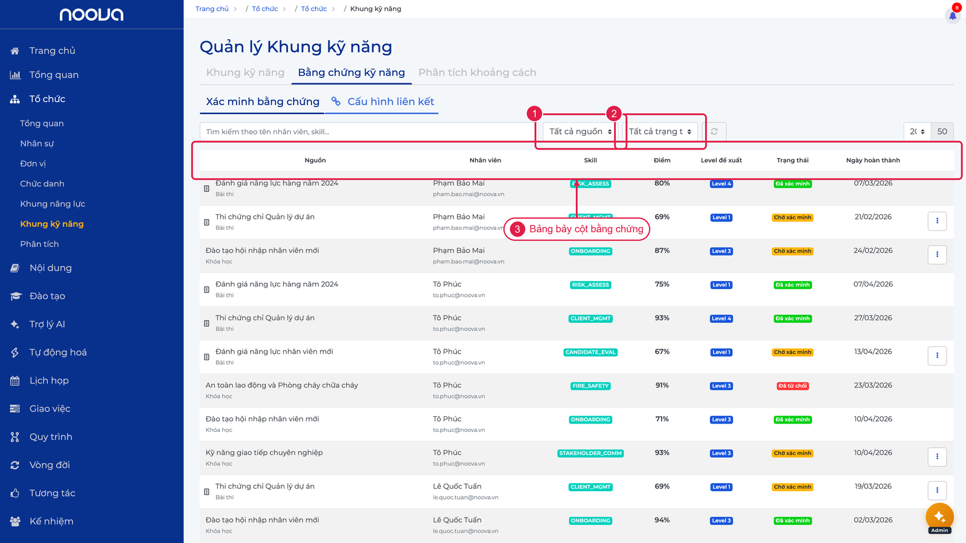
Task: Click the date 23/03/2026
Action: pos(873,386)
